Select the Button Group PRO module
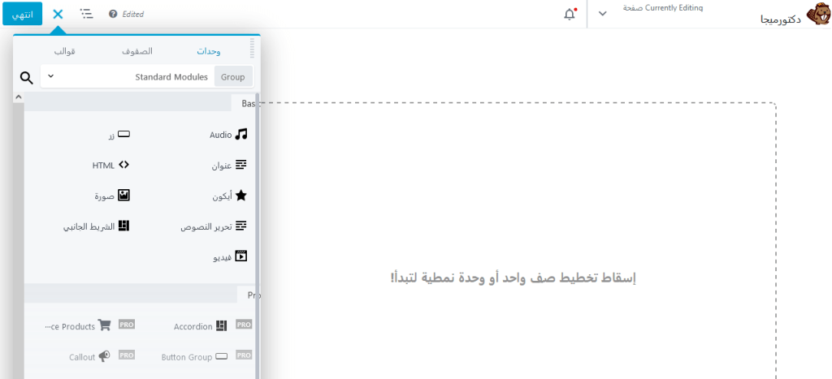Viewport: 832px width, 379px height. pos(207,357)
